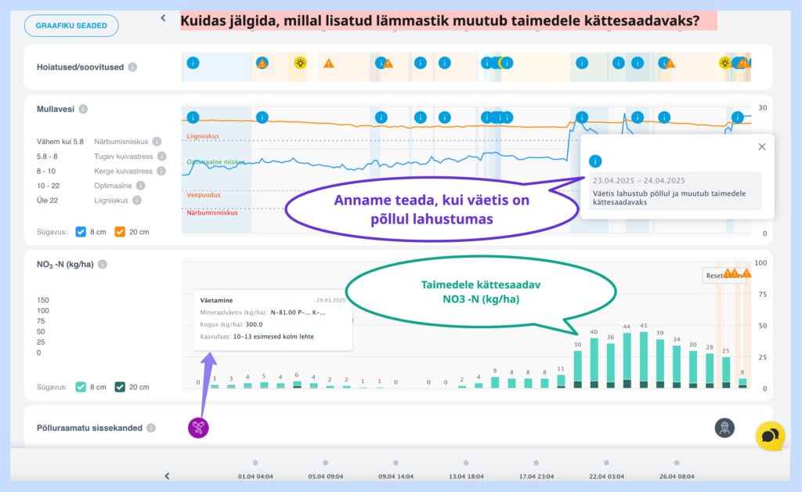802x492 pixels.
Task: Go back with the timeline left chevron
Action: click(x=167, y=476)
